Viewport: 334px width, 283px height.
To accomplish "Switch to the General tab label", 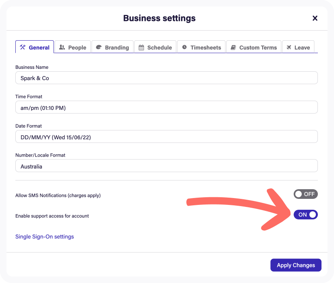I will tap(39, 48).
